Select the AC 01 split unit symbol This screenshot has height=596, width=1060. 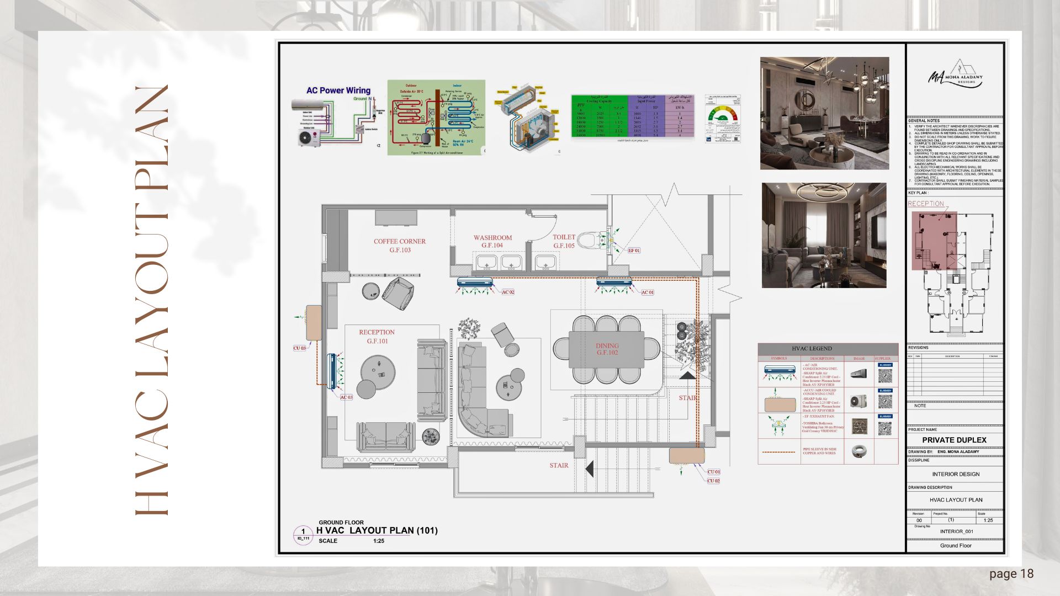(x=613, y=282)
